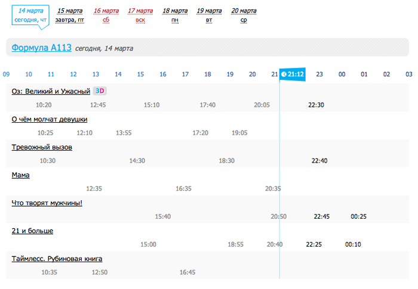Open Таймлесс. Рубиновая книга movie page
418x289 pixels.
click(x=57, y=259)
